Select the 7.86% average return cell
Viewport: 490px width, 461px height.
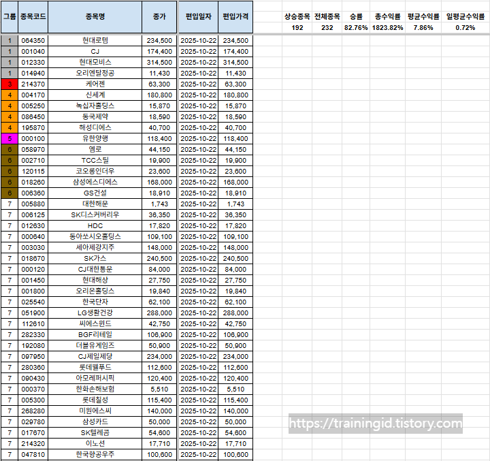click(x=423, y=28)
